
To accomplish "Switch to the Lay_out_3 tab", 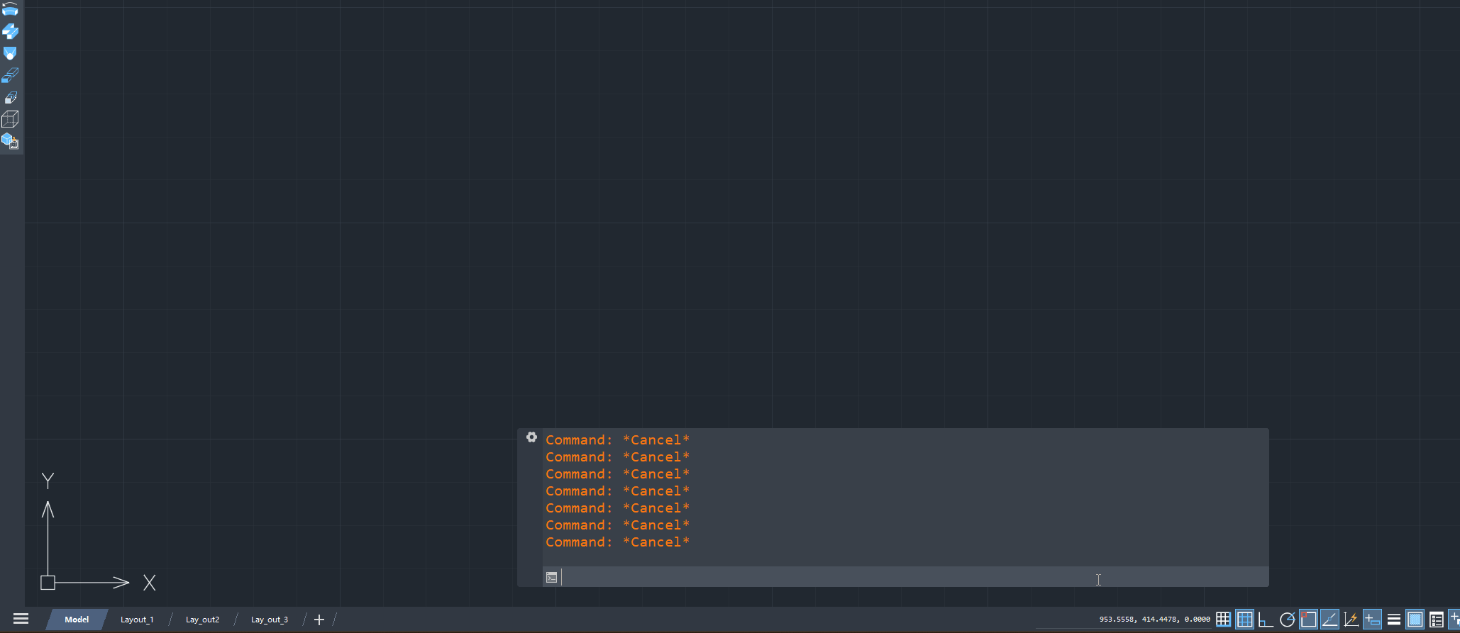I will tap(270, 620).
